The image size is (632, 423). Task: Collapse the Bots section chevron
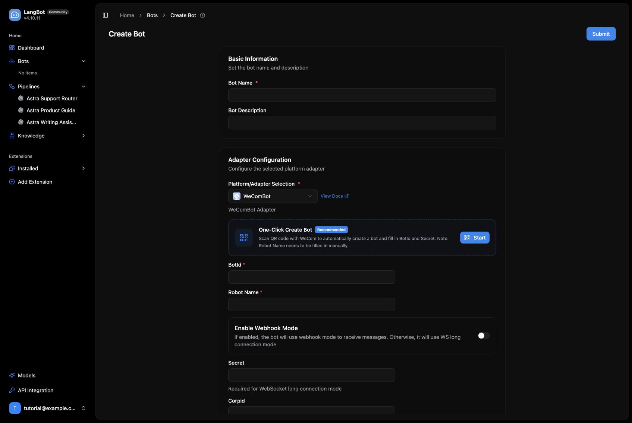pos(84,61)
